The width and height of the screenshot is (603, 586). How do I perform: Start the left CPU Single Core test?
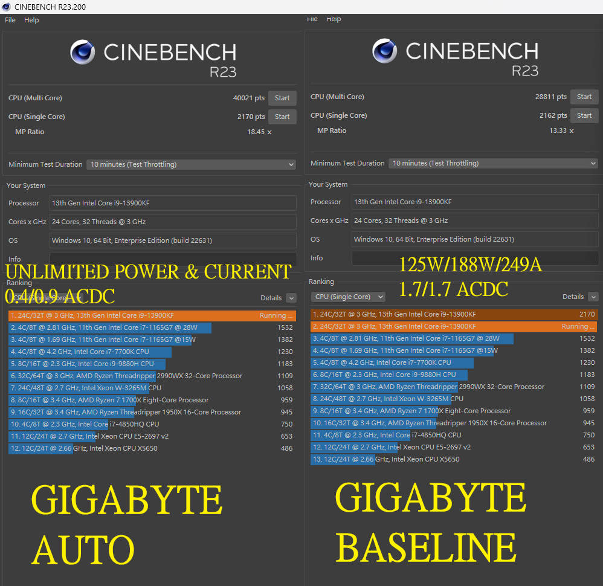pos(282,117)
